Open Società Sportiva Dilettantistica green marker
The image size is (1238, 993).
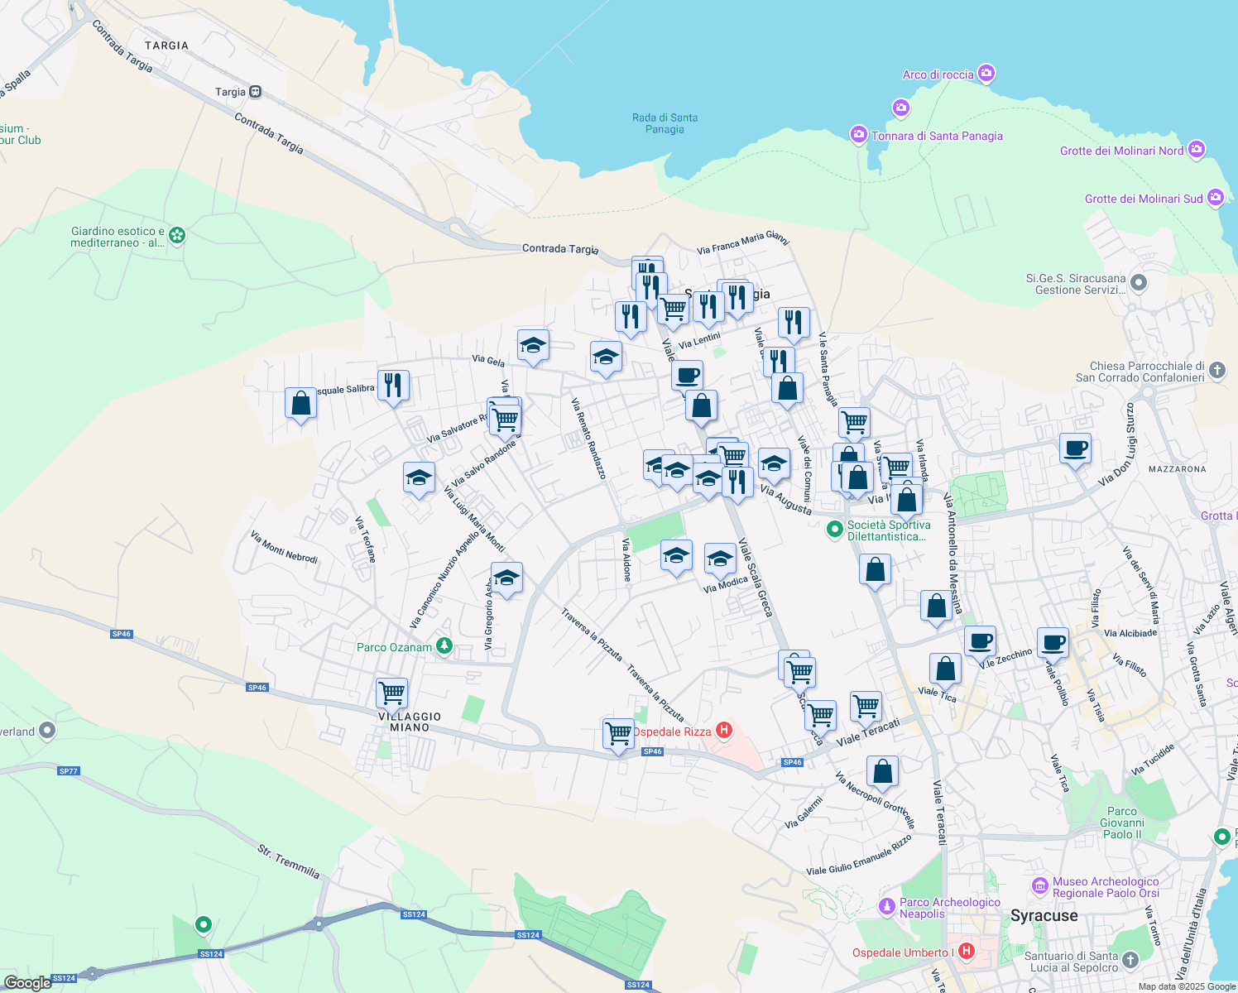[835, 528]
